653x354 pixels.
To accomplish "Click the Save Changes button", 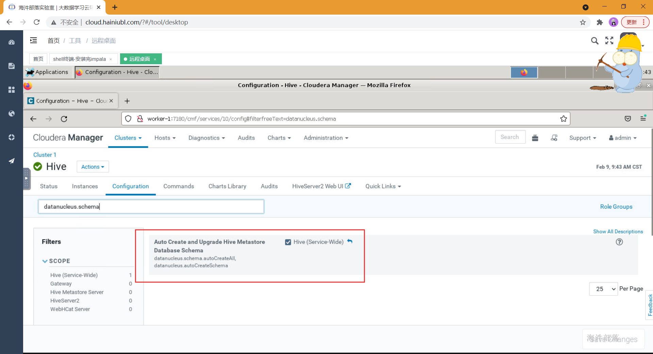I will (613, 339).
